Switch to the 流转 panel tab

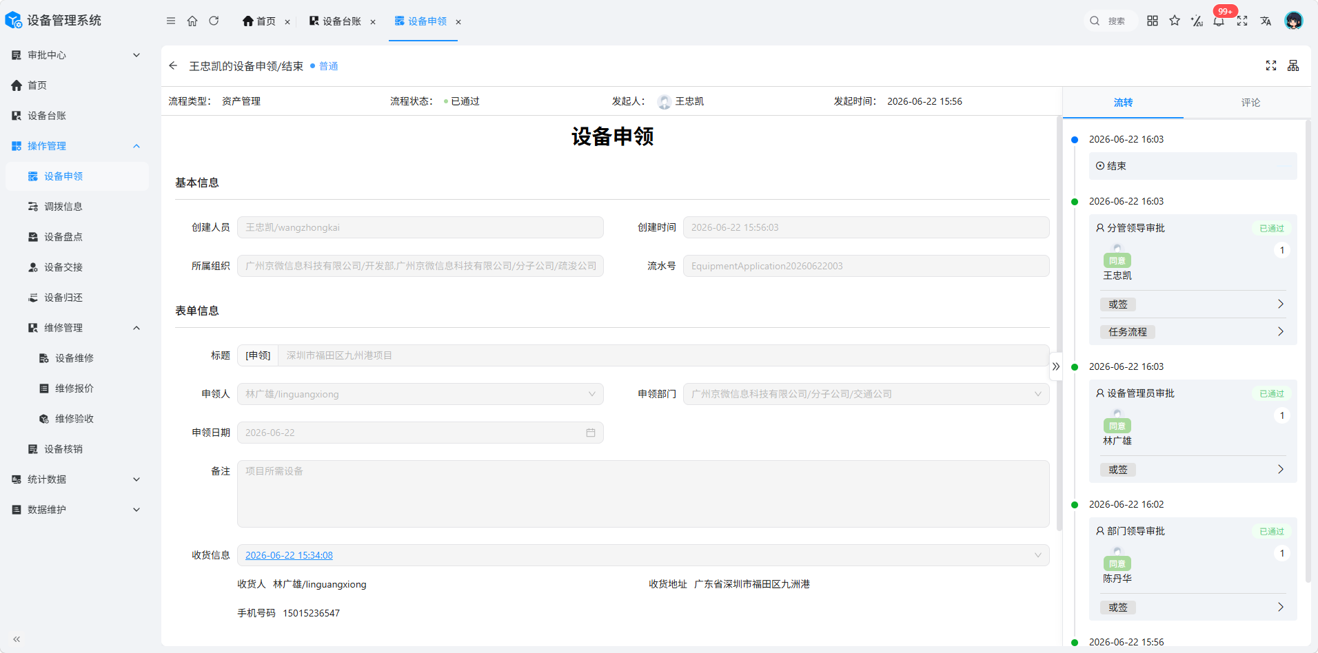click(x=1123, y=103)
